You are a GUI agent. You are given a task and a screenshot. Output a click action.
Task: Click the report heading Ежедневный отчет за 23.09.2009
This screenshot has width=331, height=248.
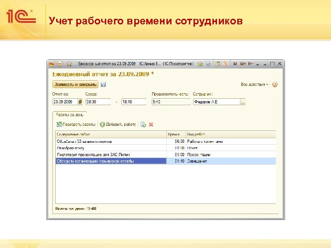coord(103,74)
